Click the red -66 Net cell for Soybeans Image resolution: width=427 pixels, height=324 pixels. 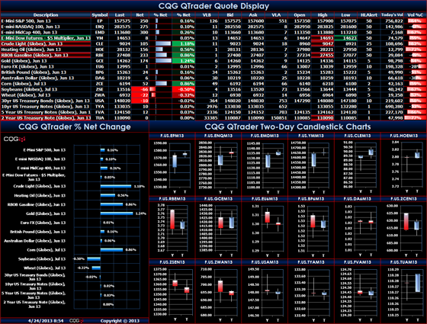point(140,90)
